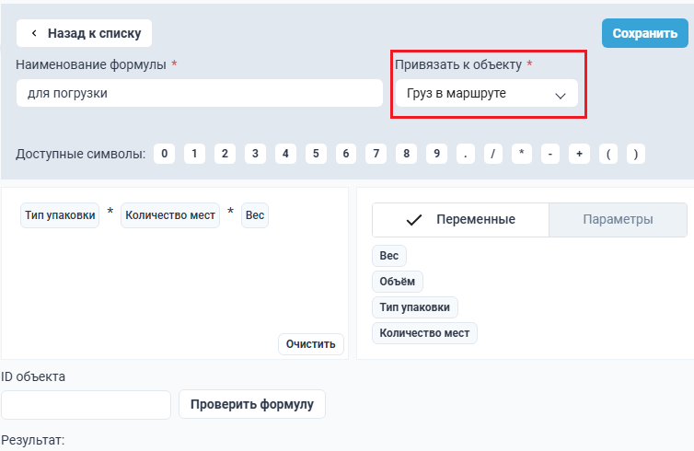
Task: Insert the plus symbol
Action: tap(579, 154)
